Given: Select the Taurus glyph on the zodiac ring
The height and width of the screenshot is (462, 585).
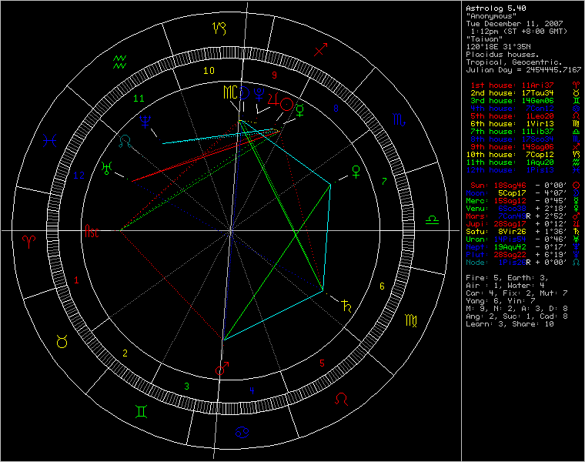Looking at the screenshot, I should [62, 341].
